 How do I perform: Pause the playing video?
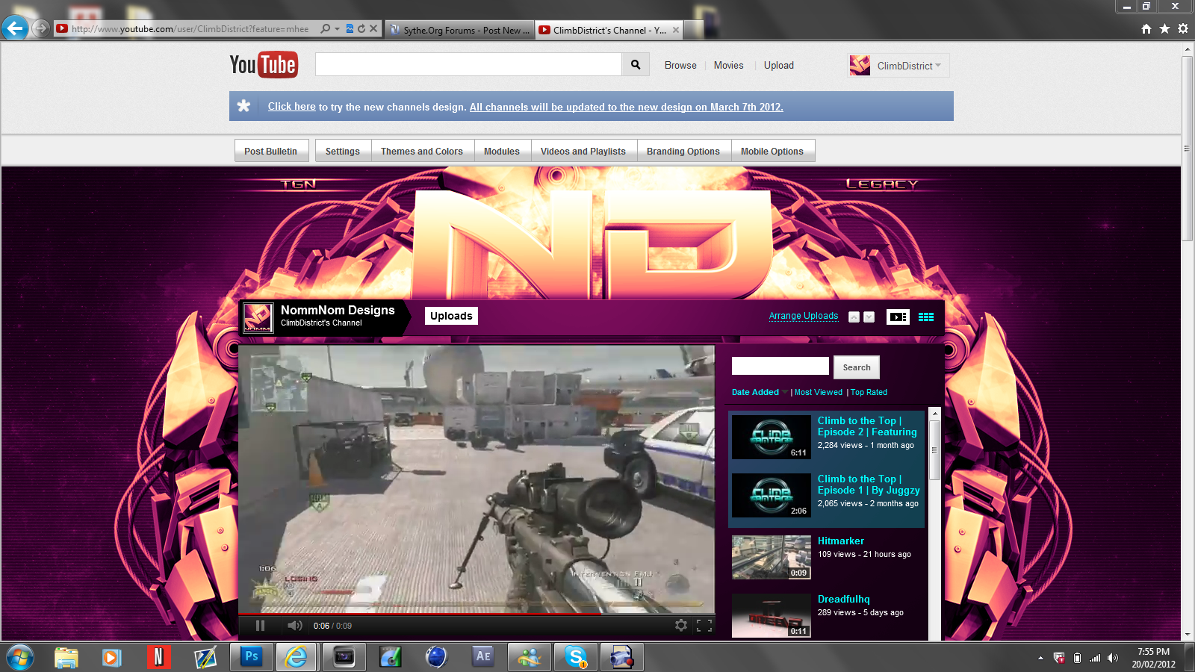pos(260,626)
